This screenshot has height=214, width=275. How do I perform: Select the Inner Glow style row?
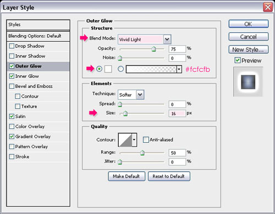coord(38,76)
